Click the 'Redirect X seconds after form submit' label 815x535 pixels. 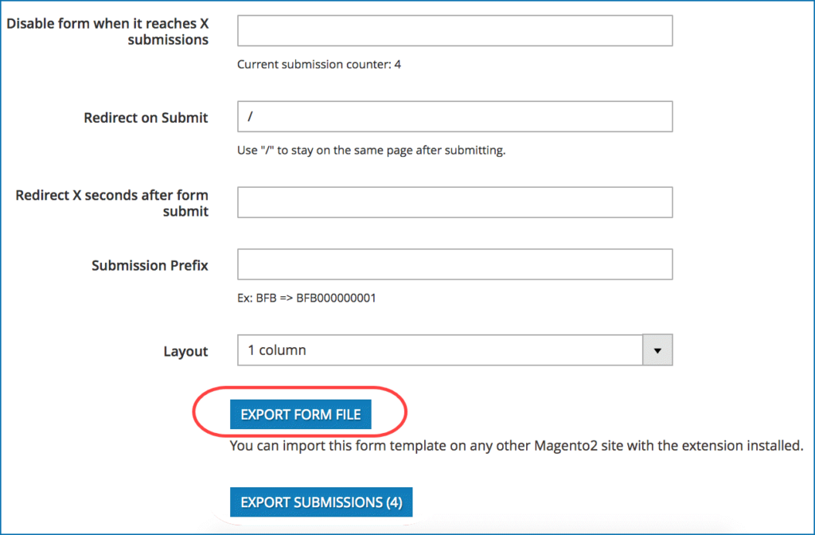(111, 203)
